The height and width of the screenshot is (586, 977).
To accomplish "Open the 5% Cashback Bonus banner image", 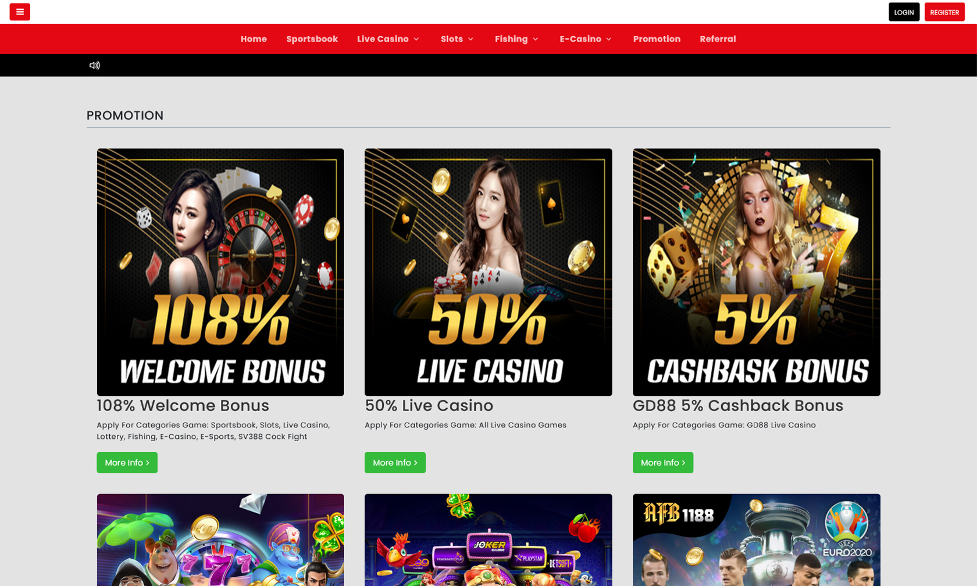I will click(757, 272).
